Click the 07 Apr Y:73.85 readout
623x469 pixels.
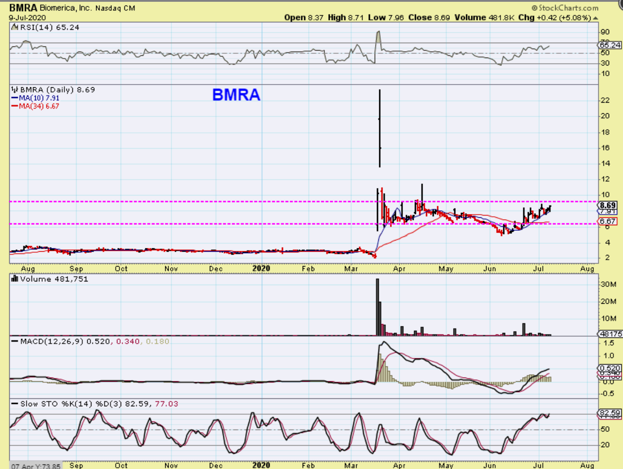tap(36, 466)
